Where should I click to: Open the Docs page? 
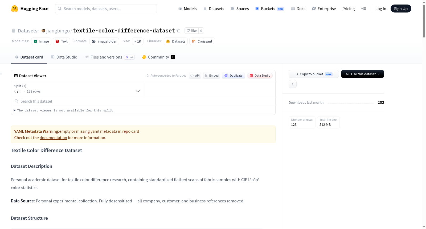298,9
